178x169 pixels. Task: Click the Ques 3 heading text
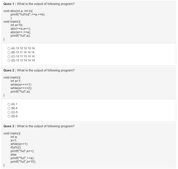pyautogui.click(x=39, y=126)
